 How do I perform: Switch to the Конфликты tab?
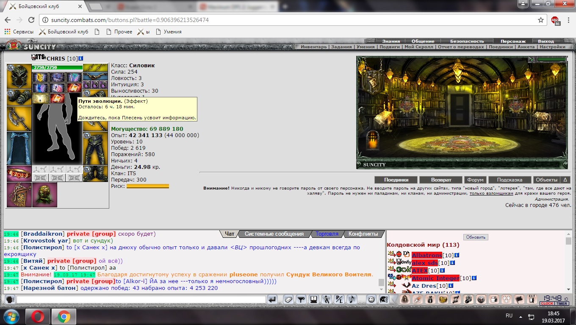click(x=363, y=234)
